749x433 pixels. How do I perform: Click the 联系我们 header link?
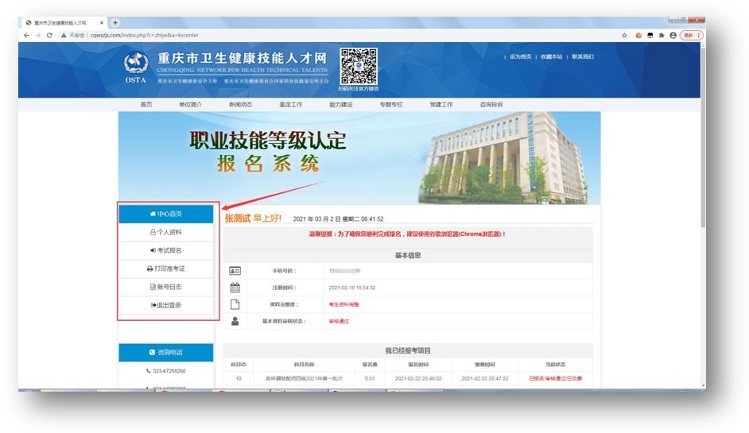[583, 57]
